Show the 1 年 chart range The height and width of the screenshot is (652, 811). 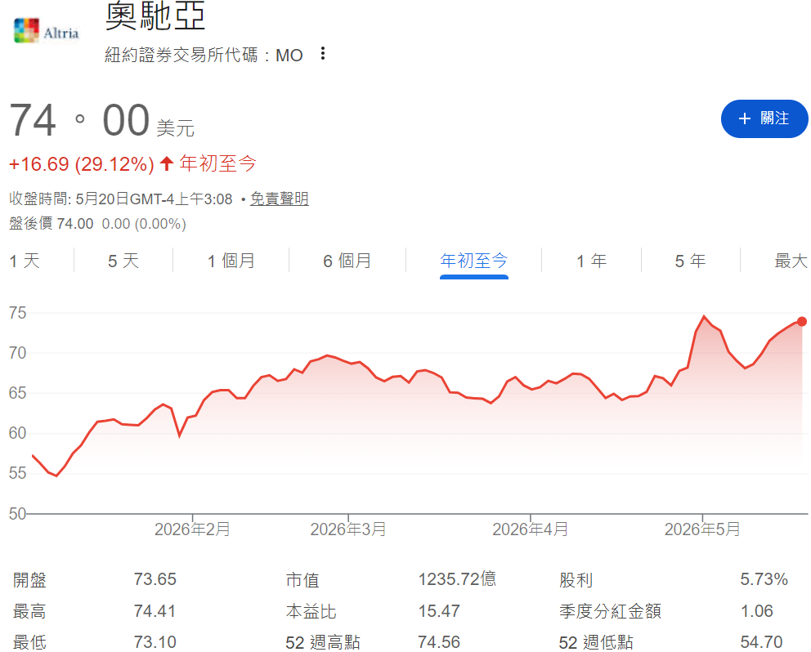click(x=592, y=261)
